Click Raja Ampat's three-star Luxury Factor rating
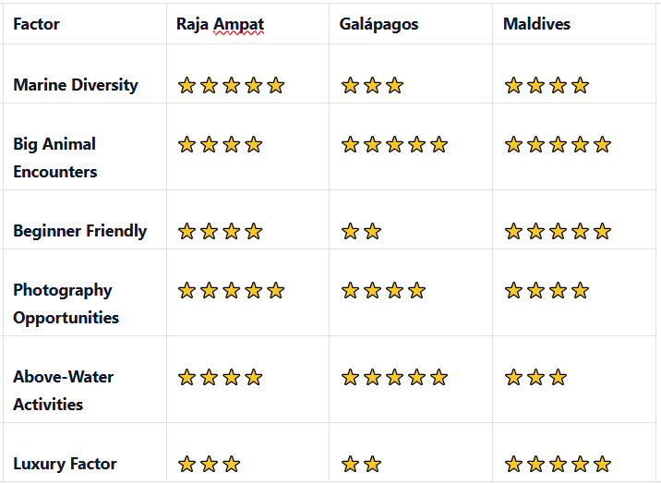The image size is (661, 485). coord(209,465)
